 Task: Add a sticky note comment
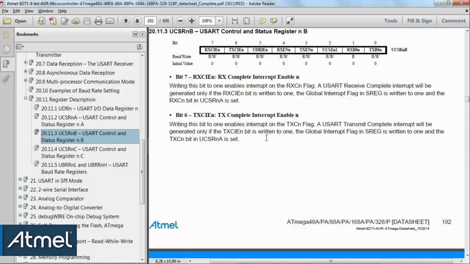(262, 21)
